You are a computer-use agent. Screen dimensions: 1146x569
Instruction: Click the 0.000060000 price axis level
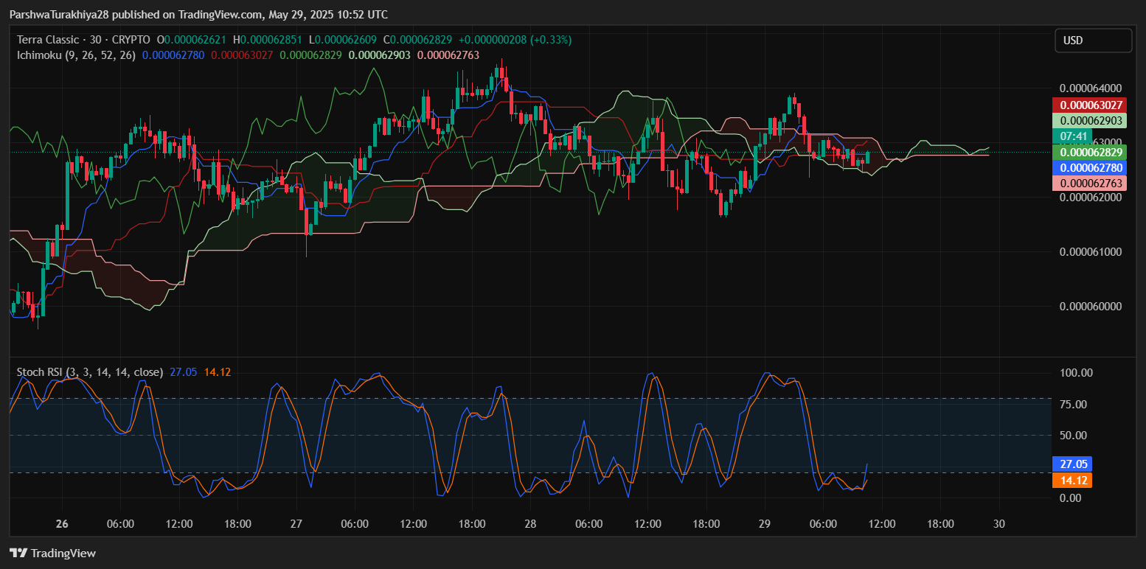point(1089,307)
